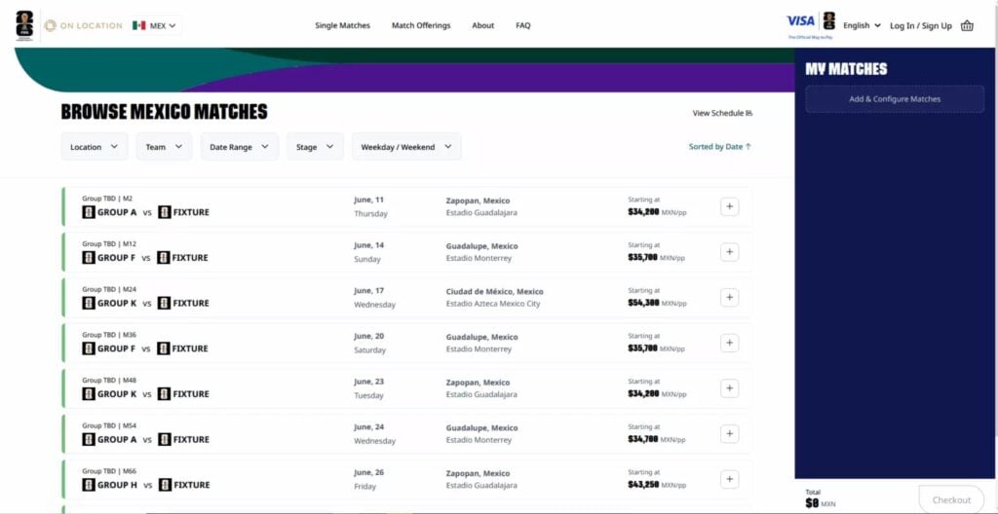Image resolution: width=998 pixels, height=514 pixels.
Task: Click the FIFA World Cup logo
Action: tap(24, 25)
